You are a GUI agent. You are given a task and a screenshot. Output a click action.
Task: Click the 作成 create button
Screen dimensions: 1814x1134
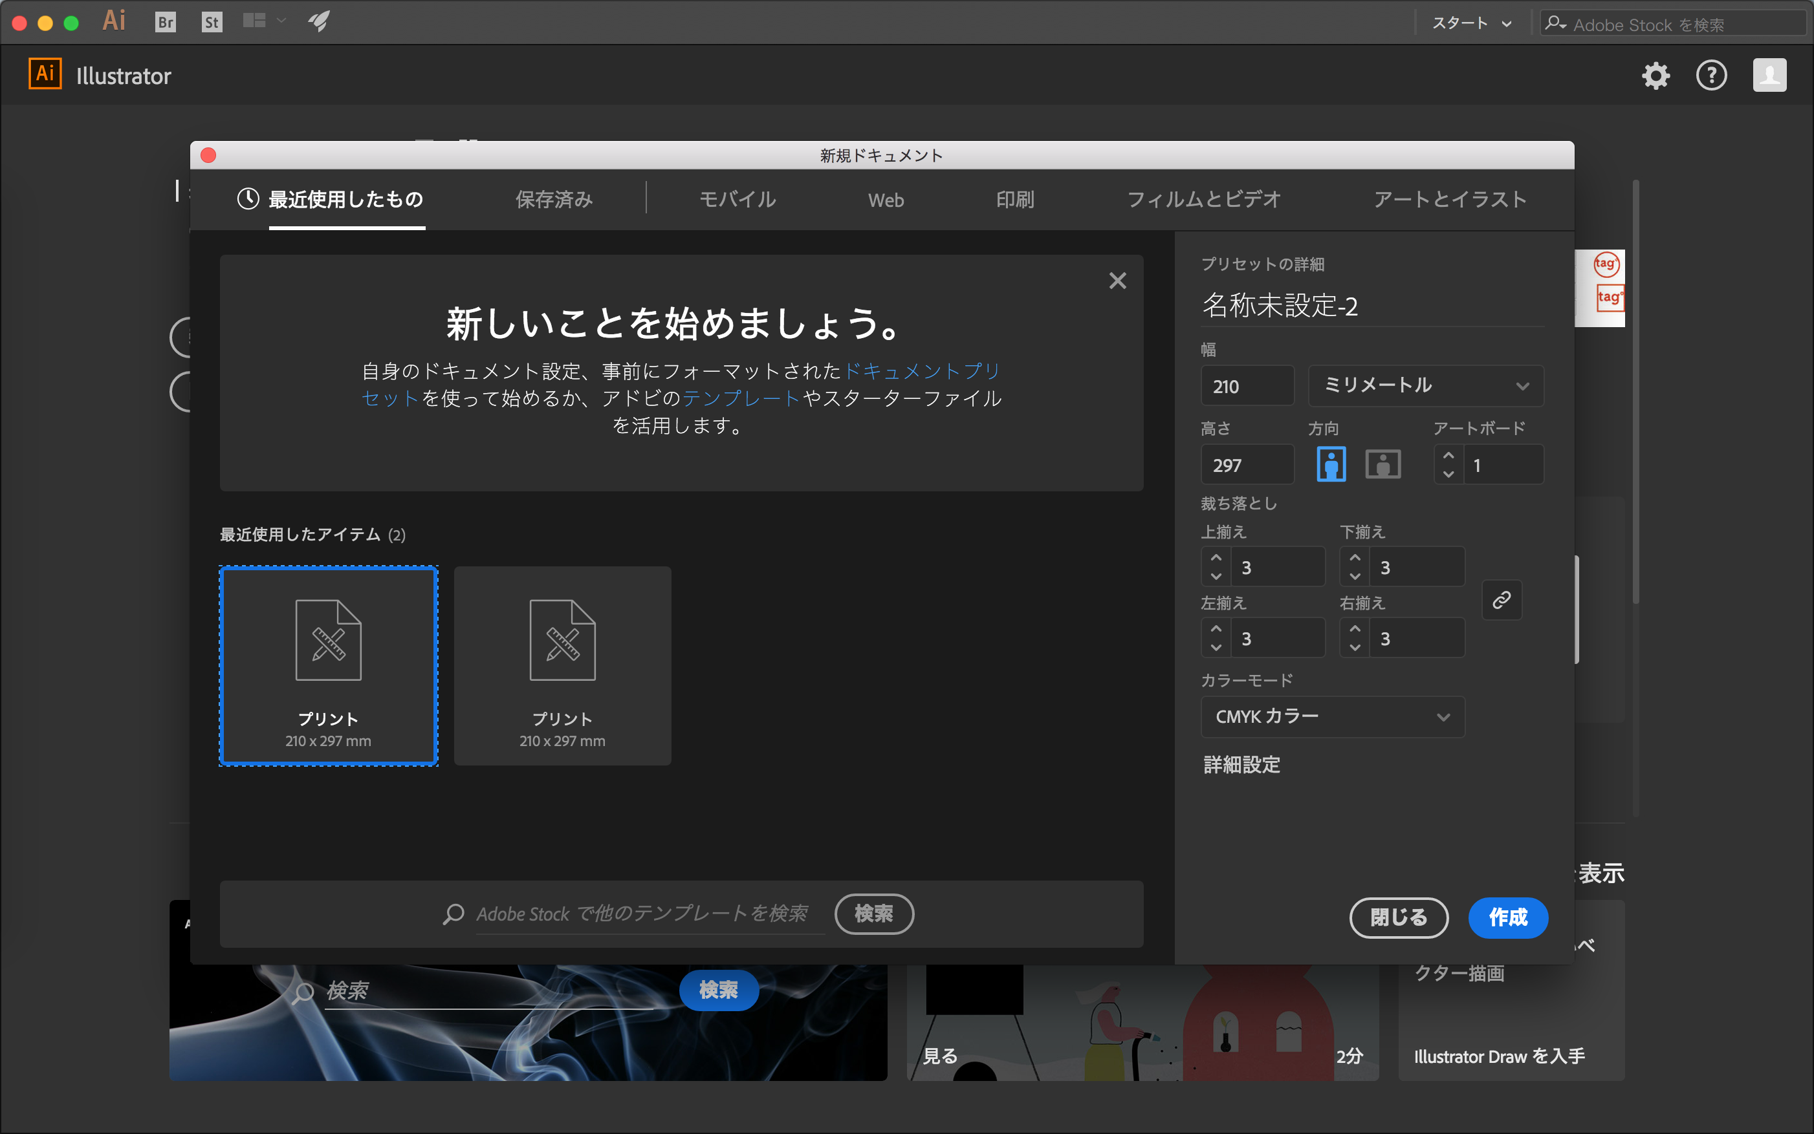(1508, 917)
